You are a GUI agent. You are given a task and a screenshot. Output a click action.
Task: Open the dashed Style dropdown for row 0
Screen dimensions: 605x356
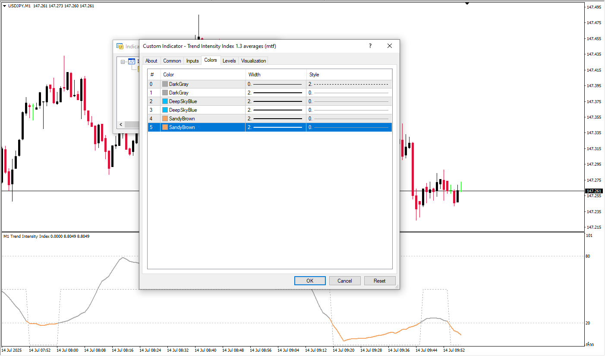[349, 84]
